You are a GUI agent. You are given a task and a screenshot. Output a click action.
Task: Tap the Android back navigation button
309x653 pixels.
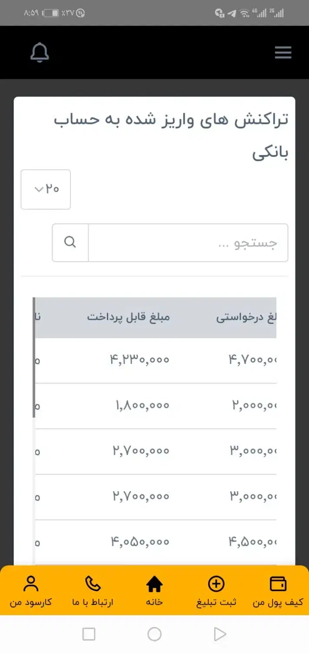pyautogui.click(x=219, y=634)
